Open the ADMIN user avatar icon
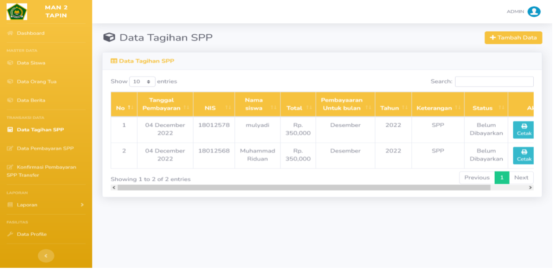This screenshot has height=270, width=554. pos(534,12)
